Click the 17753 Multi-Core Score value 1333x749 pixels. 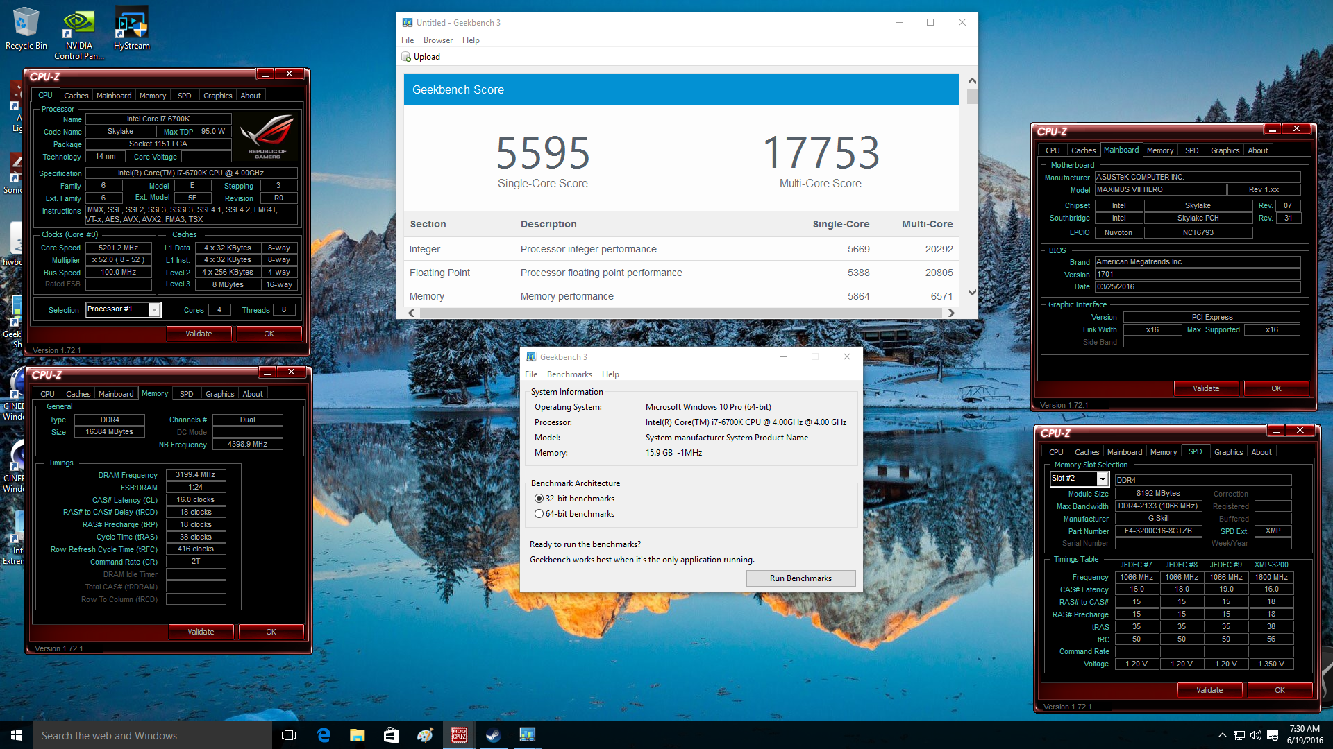(x=821, y=153)
